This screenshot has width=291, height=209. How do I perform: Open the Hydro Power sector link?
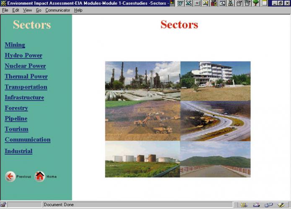click(x=23, y=56)
